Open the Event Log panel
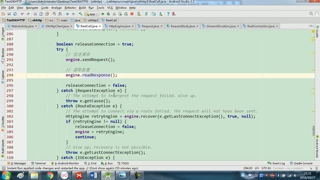This screenshot has height=180, width=320. click(276, 163)
